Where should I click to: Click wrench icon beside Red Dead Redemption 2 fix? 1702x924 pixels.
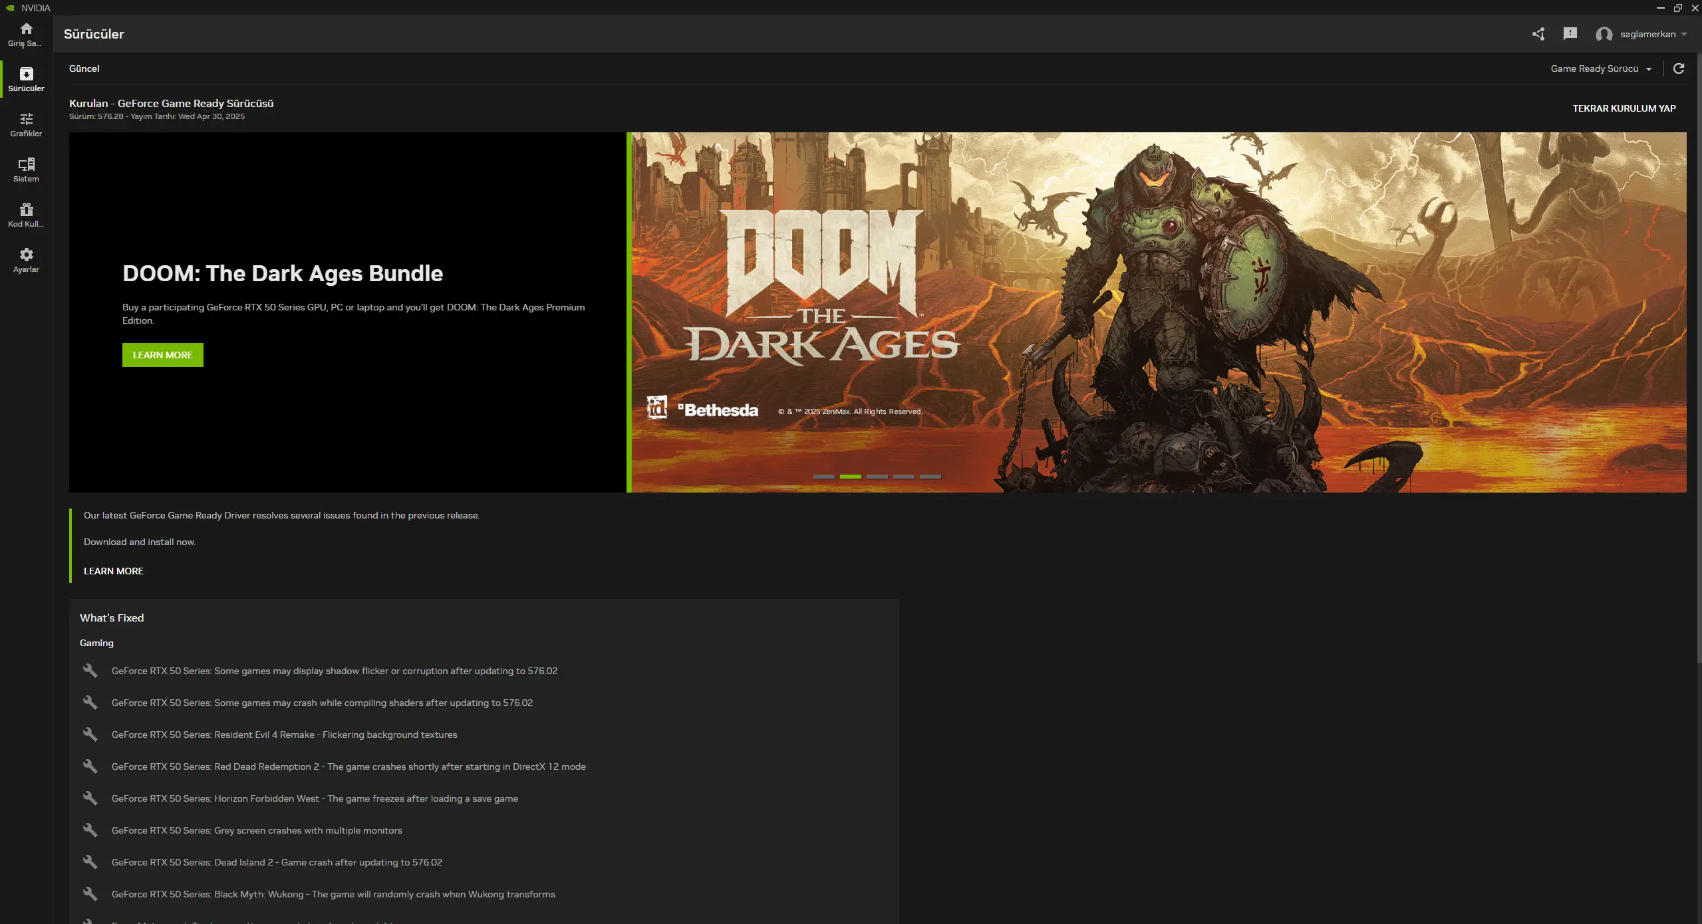coord(90,766)
